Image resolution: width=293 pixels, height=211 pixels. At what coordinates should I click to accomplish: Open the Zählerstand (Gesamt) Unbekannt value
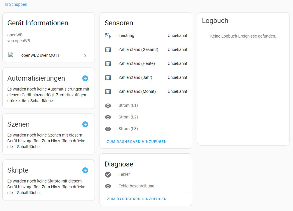[177, 49]
